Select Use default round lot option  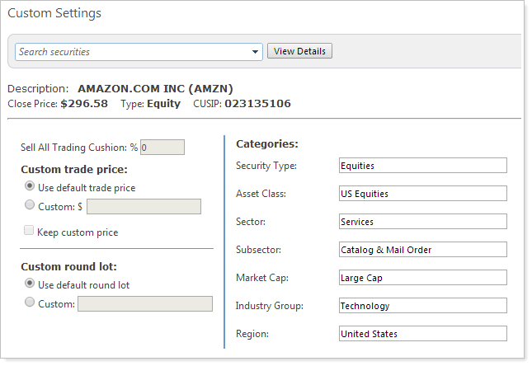pyautogui.click(x=31, y=284)
